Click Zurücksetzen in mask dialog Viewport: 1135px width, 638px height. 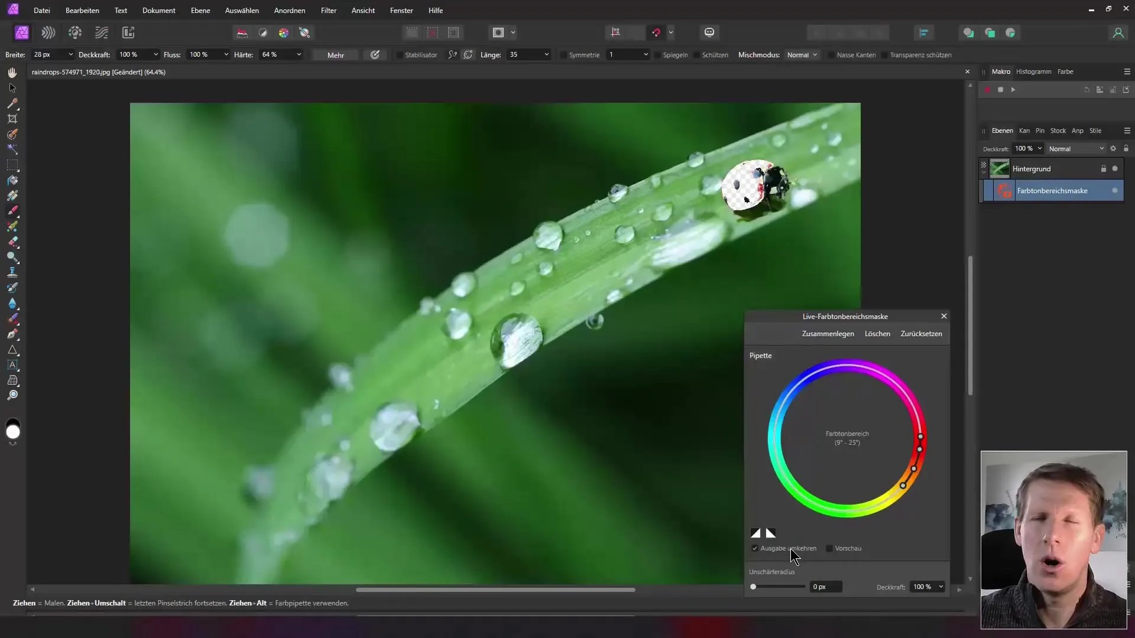tap(921, 334)
